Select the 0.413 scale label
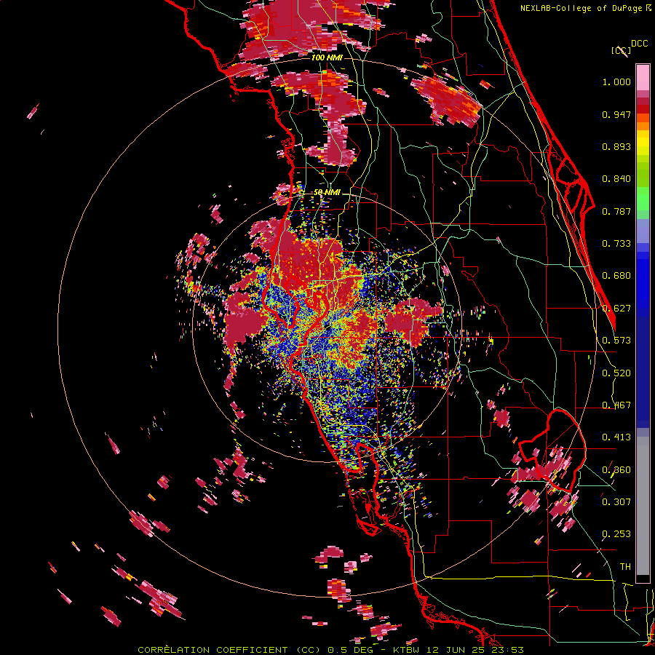Screen dimensions: 655x655 (616, 437)
